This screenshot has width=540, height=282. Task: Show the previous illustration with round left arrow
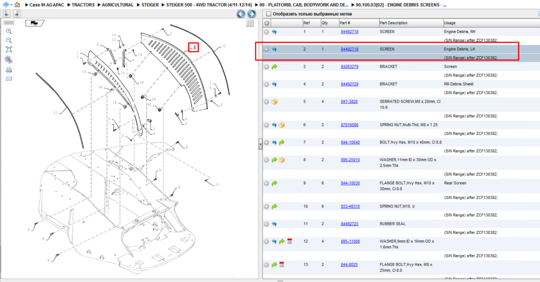pos(241,14)
